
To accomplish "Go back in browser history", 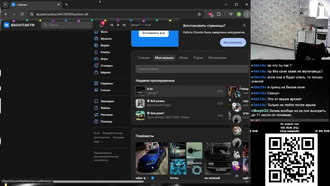I will pos(6,14).
